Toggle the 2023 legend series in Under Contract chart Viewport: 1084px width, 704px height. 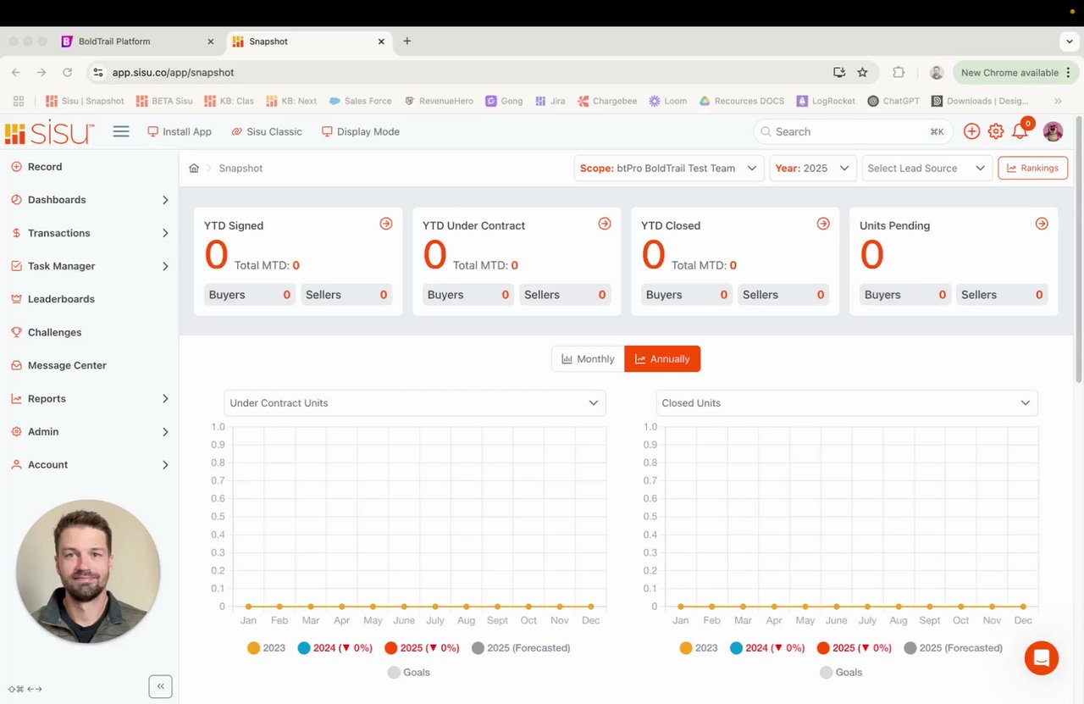266,647
